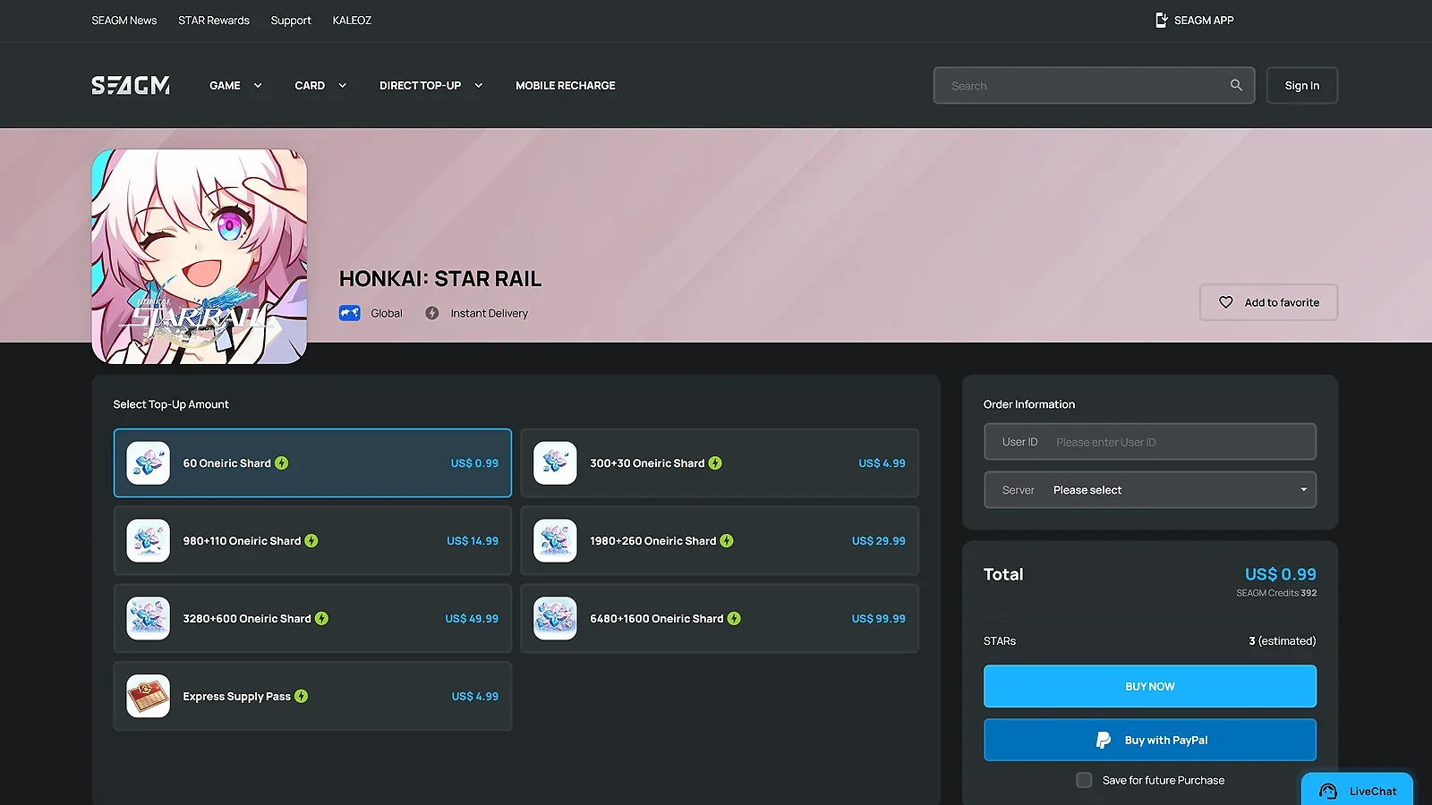Click the 300+30 Oneiric Shard item image
1432x805 pixels.
point(555,463)
